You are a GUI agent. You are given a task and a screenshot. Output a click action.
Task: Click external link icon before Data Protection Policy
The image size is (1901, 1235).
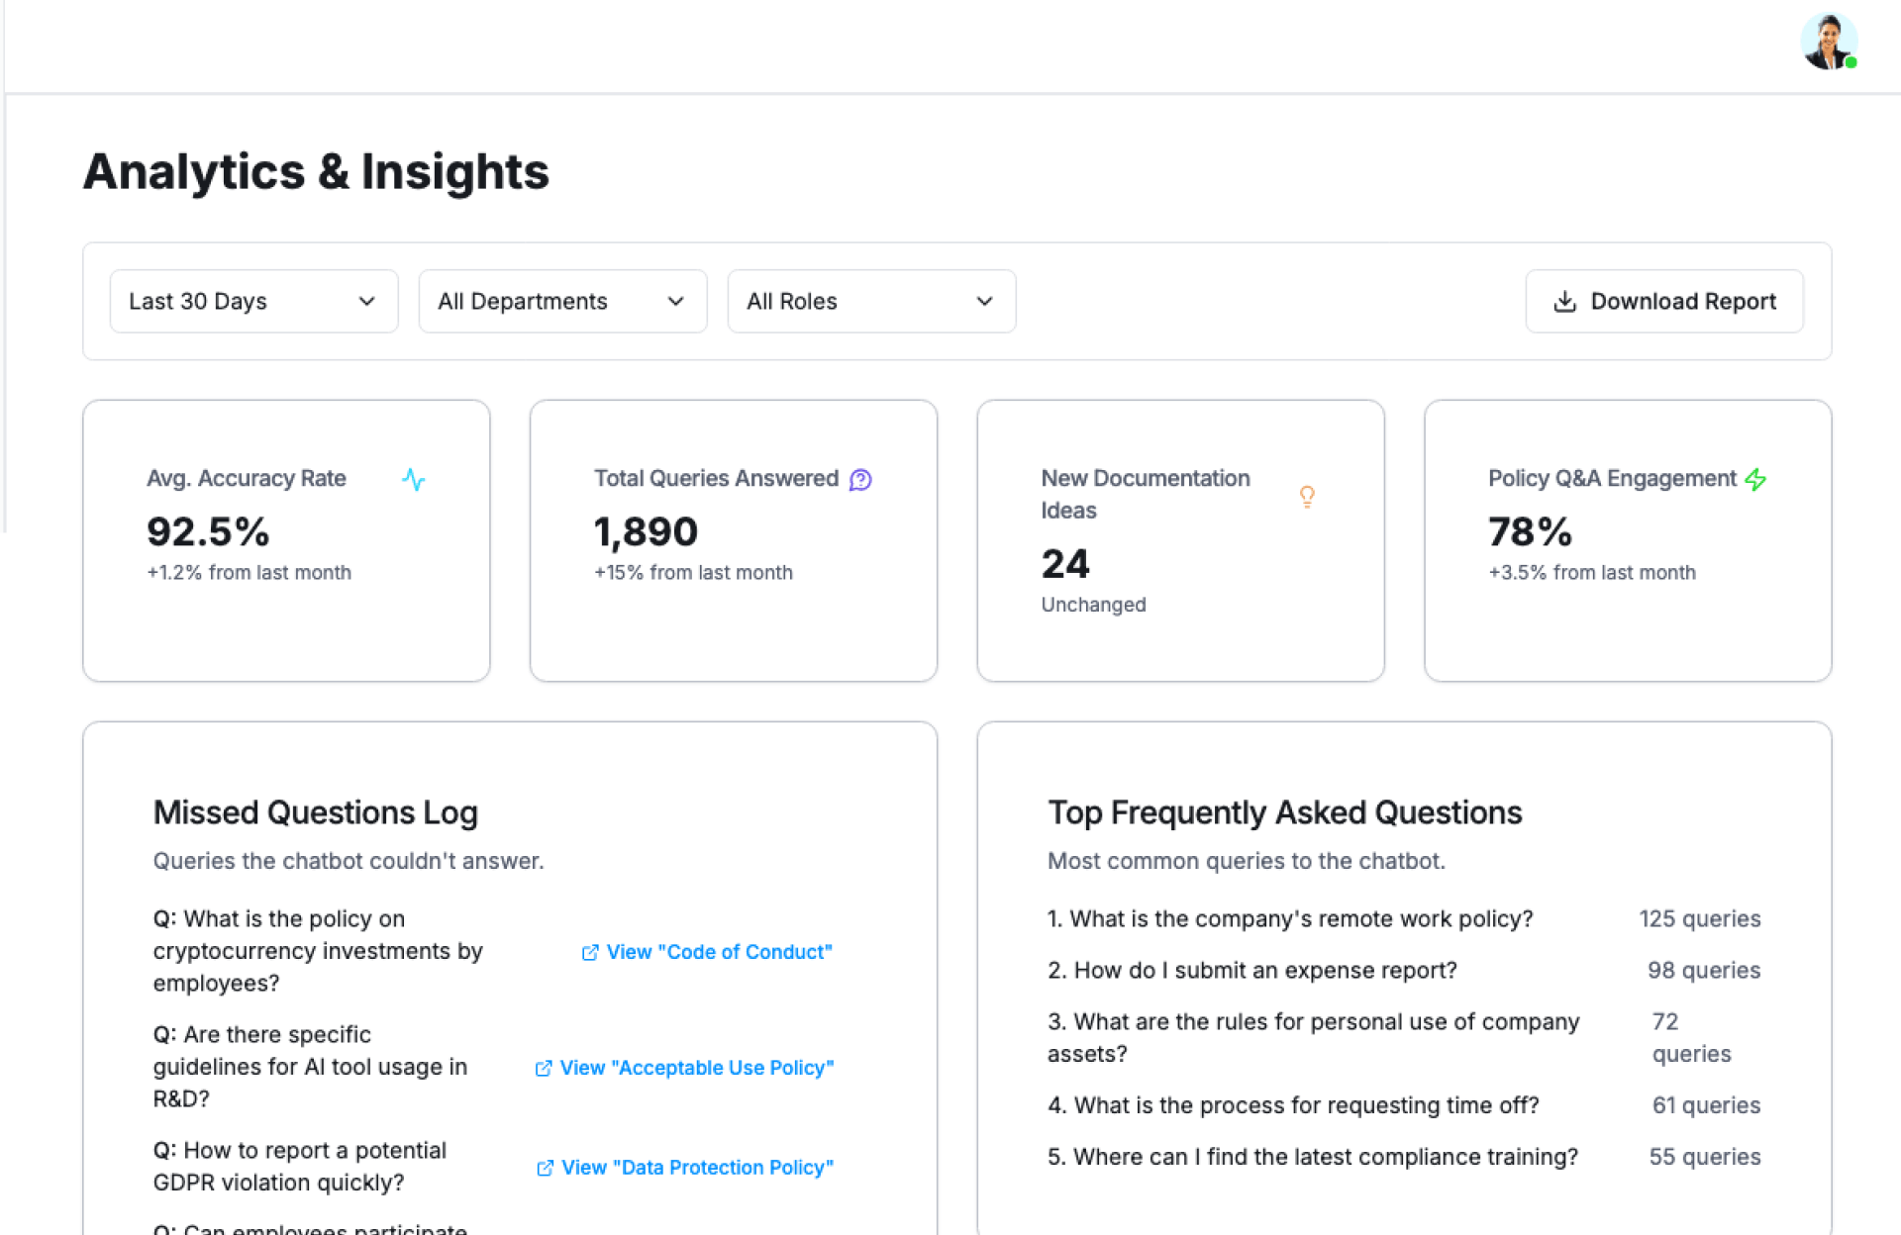point(545,1168)
